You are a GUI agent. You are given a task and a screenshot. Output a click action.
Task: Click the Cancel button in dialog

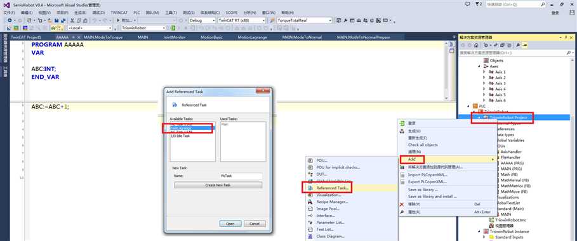point(255,224)
